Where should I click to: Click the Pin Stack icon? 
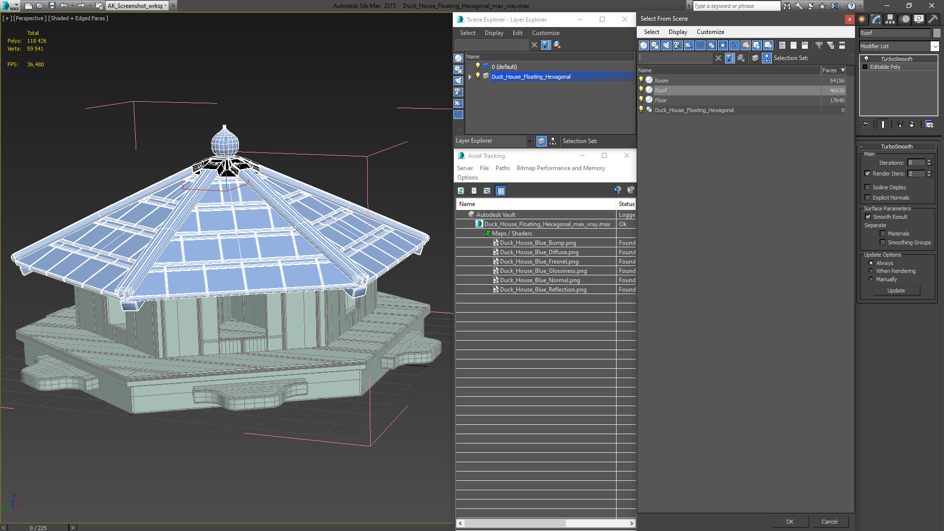pyautogui.click(x=866, y=124)
